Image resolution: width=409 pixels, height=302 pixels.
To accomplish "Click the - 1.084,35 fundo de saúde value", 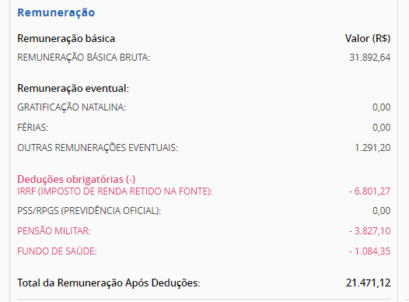I will [x=369, y=251].
